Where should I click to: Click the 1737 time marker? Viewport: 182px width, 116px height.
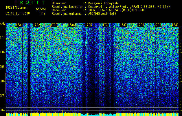[123, 25]
